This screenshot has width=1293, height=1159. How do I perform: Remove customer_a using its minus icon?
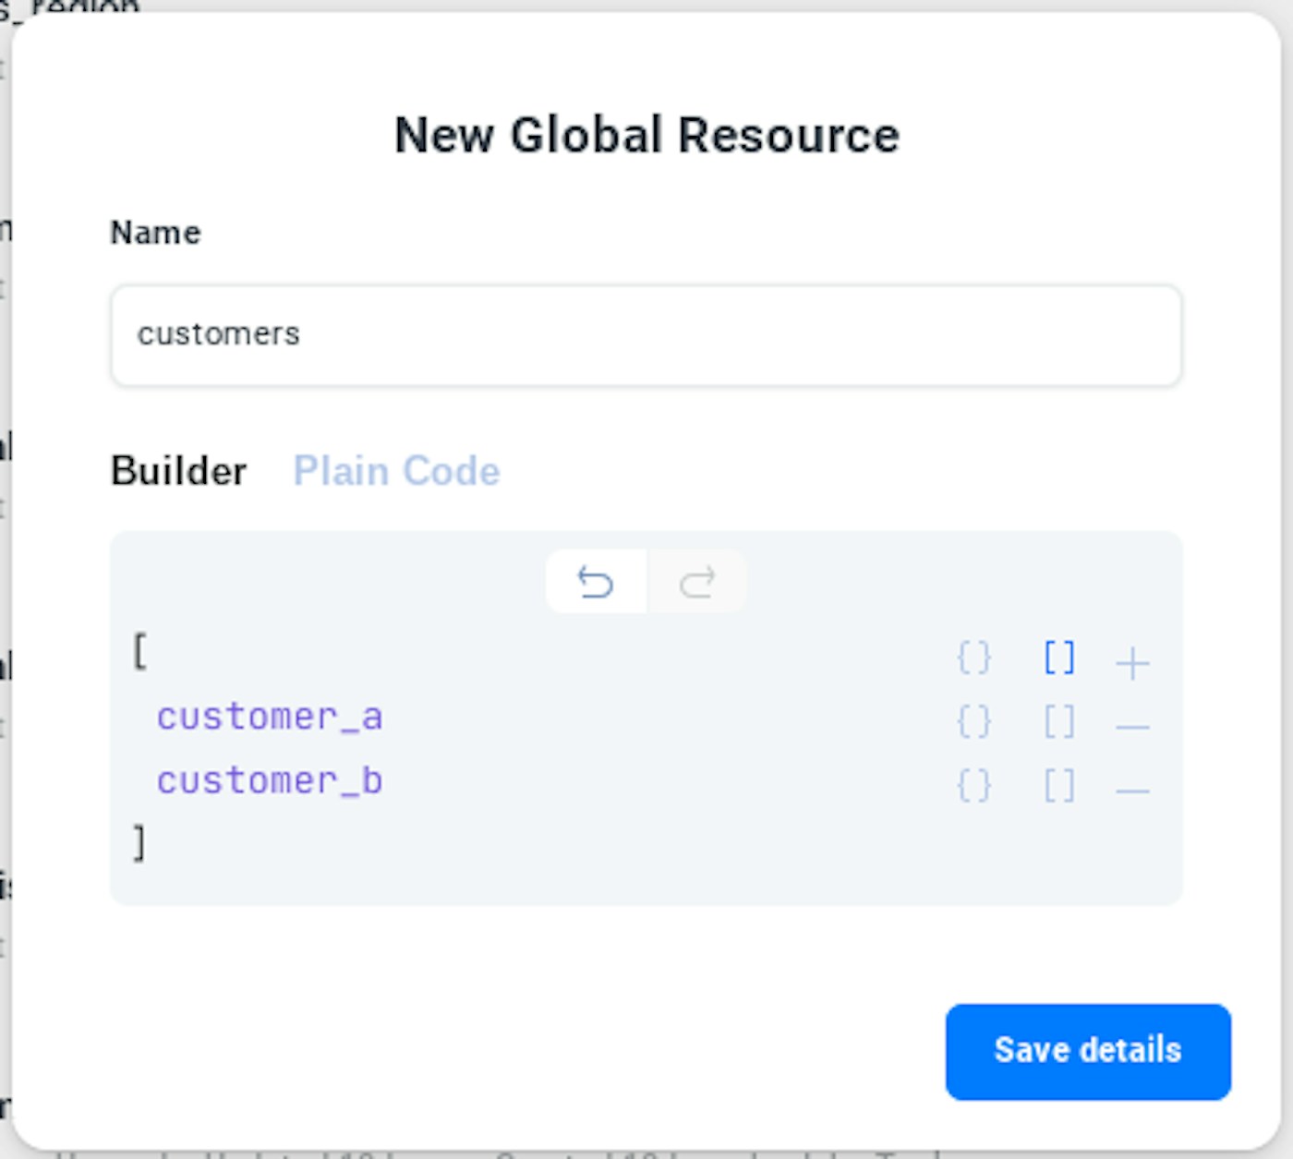1132,728
